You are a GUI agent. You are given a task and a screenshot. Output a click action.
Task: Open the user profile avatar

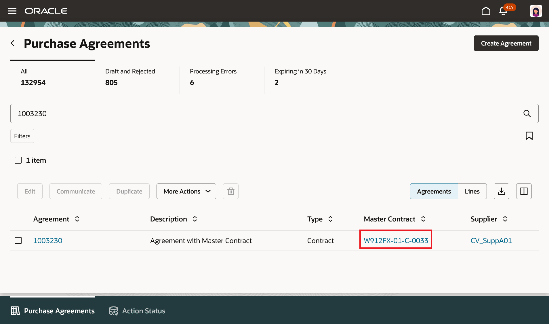[x=536, y=11]
